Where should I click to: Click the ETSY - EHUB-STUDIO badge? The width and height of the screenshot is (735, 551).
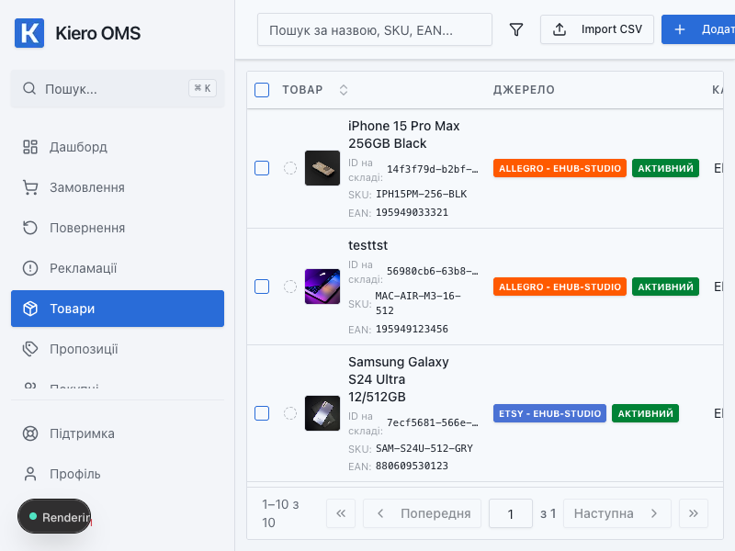[549, 413]
